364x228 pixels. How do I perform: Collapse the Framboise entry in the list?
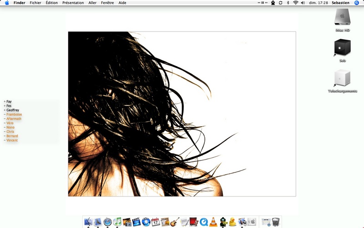pos(5,114)
